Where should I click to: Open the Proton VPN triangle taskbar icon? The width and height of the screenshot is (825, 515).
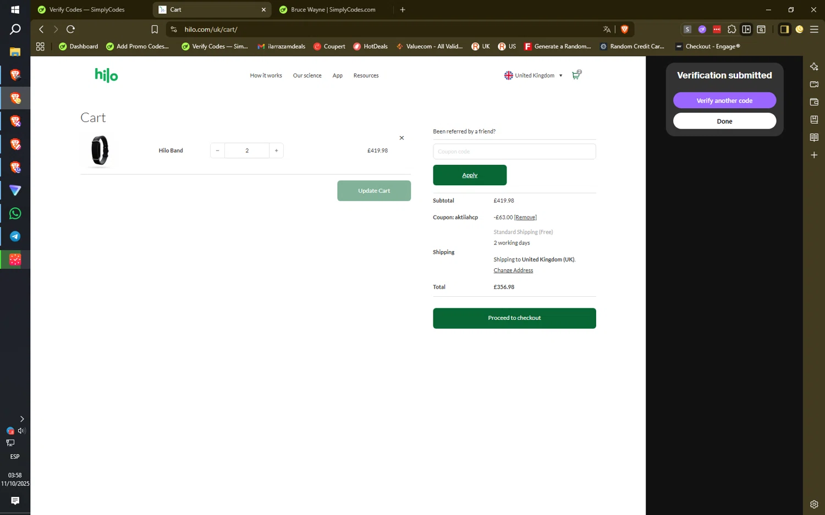point(15,190)
